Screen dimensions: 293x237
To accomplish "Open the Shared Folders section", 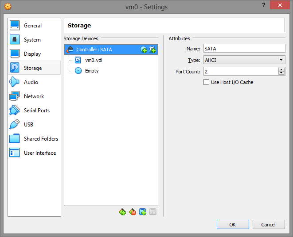I will tap(41, 139).
